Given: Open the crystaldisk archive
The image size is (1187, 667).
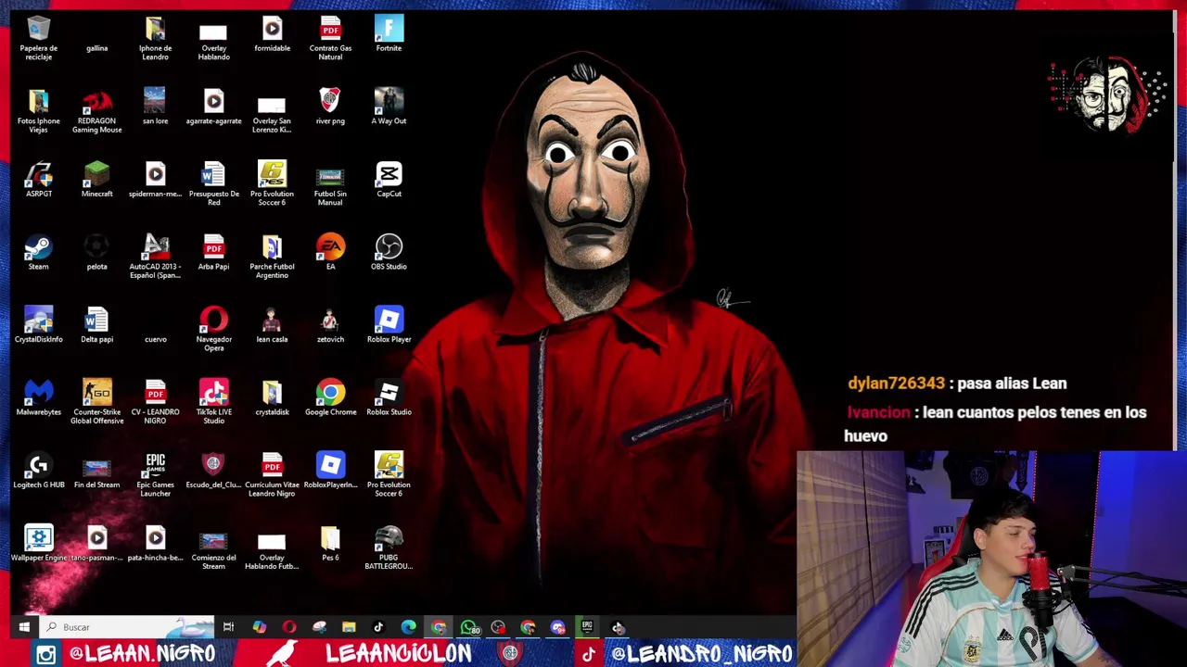Looking at the screenshot, I should point(272,396).
